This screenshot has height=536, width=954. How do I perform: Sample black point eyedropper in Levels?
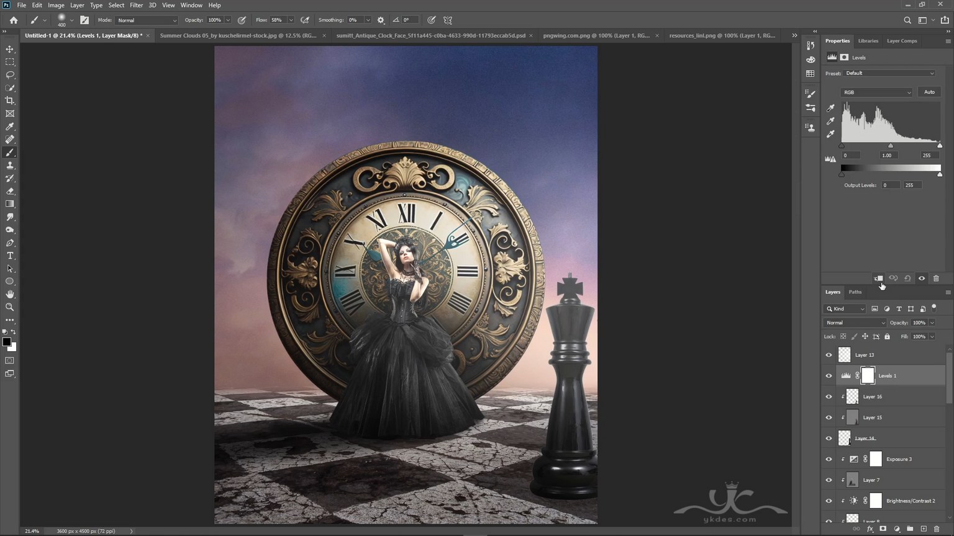[x=830, y=108]
